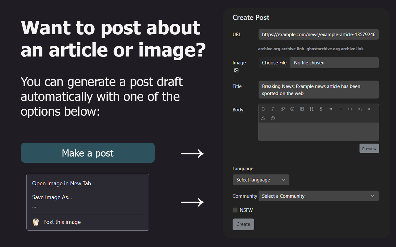Choose Save Image As… menu entry
This screenshot has width=396, height=247.
[x=52, y=197]
